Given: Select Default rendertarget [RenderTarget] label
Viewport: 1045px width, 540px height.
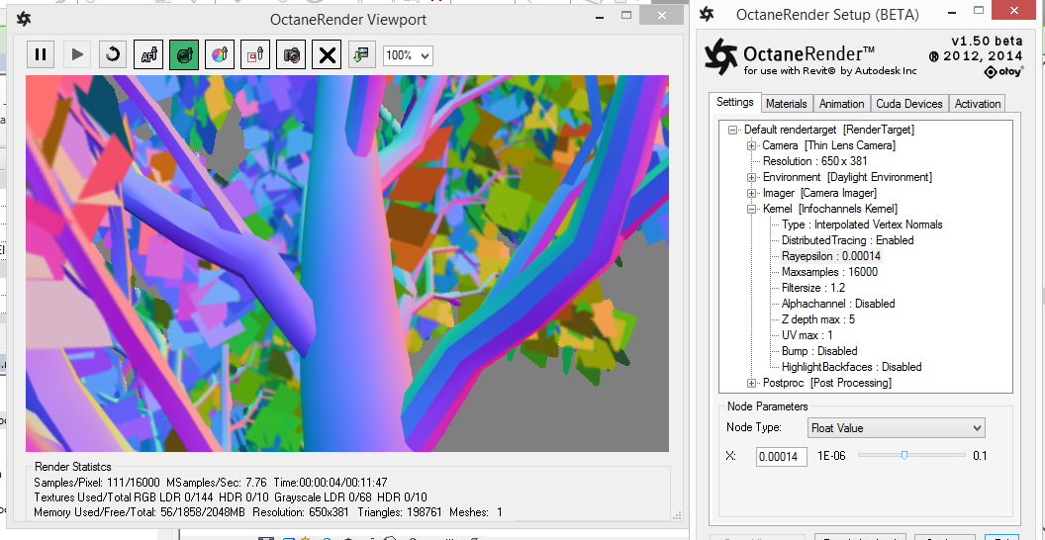Looking at the screenshot, I should point(829,130).
